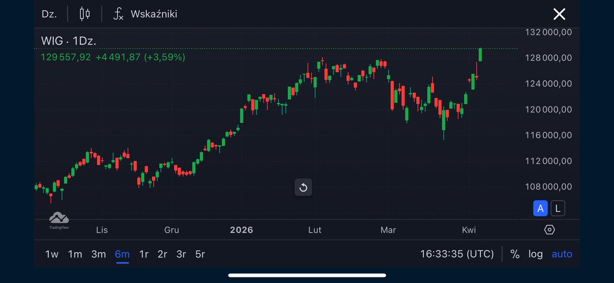Select the 1w time range
Viewport: 614px width, 283px height.
point(52,254)
